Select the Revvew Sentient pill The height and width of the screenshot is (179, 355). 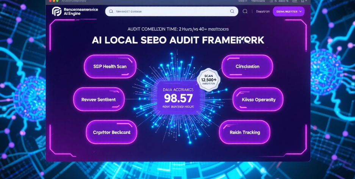click(99, 99)
